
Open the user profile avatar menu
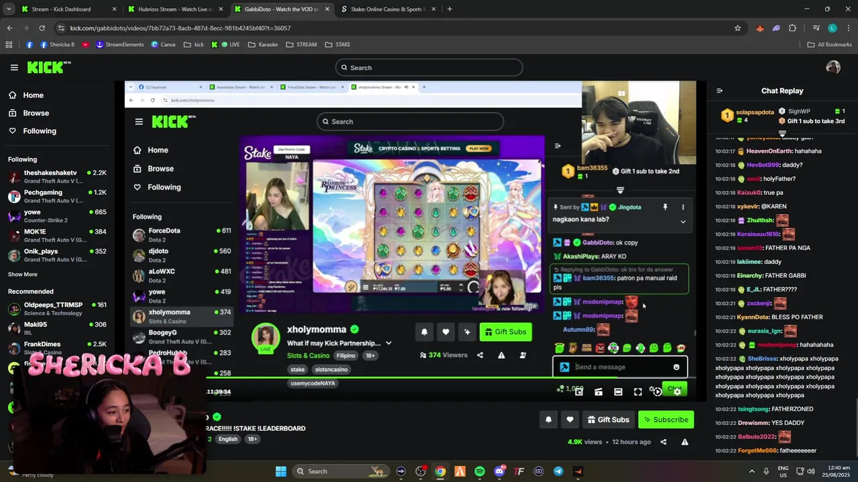(x=833, y=67)
